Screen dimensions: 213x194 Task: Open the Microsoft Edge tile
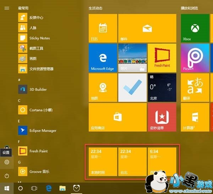(103, 58)
